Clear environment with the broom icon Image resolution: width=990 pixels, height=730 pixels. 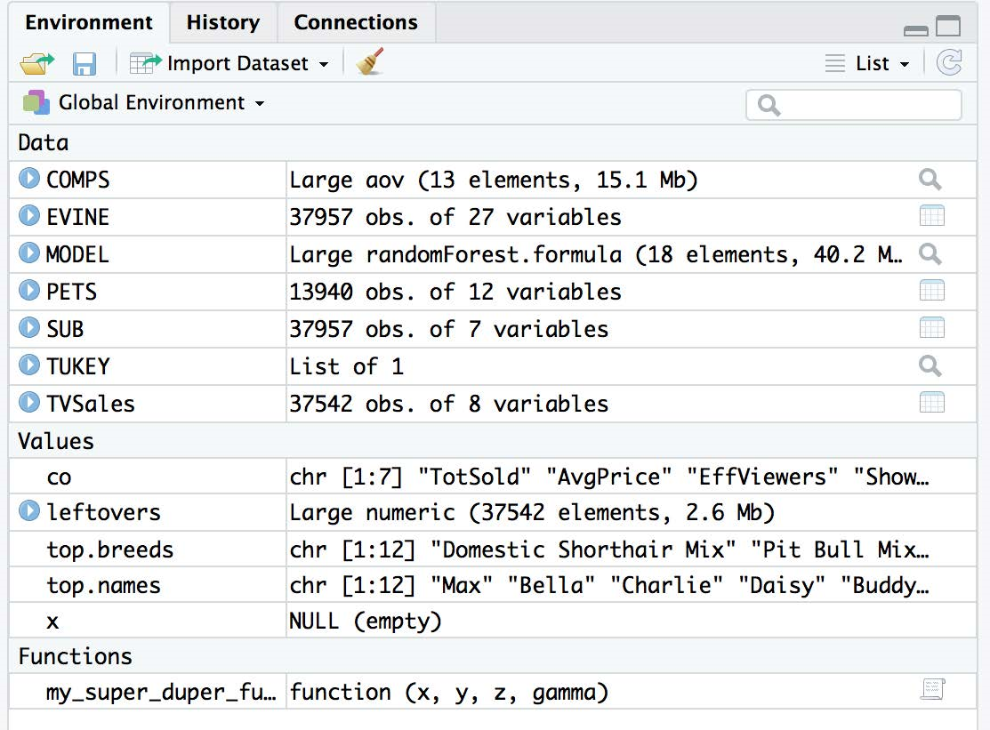369,63
